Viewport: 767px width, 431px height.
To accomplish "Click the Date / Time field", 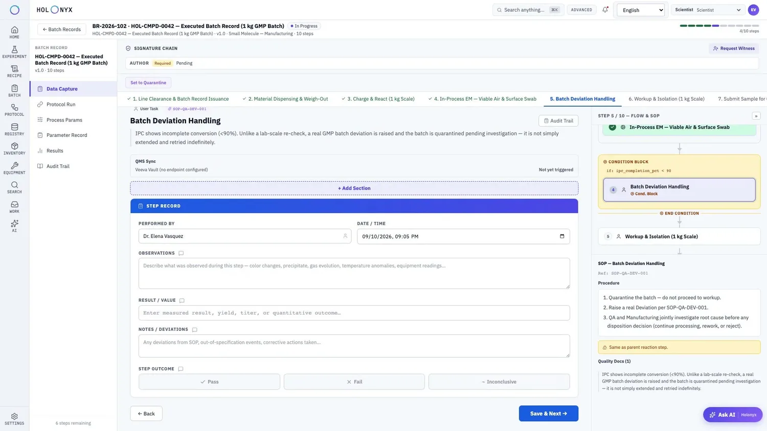I will pos(463,236).
